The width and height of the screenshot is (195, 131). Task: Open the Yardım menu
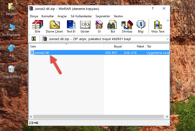(118, 16)
